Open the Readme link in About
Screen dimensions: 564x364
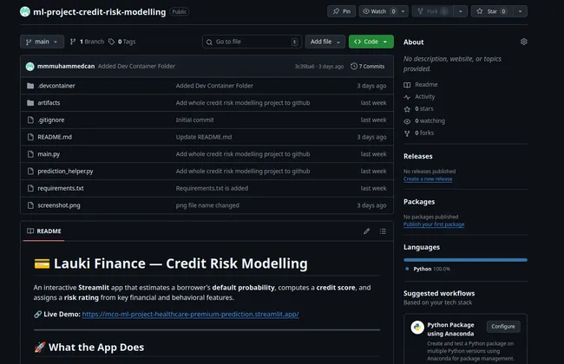pos(421,84)
